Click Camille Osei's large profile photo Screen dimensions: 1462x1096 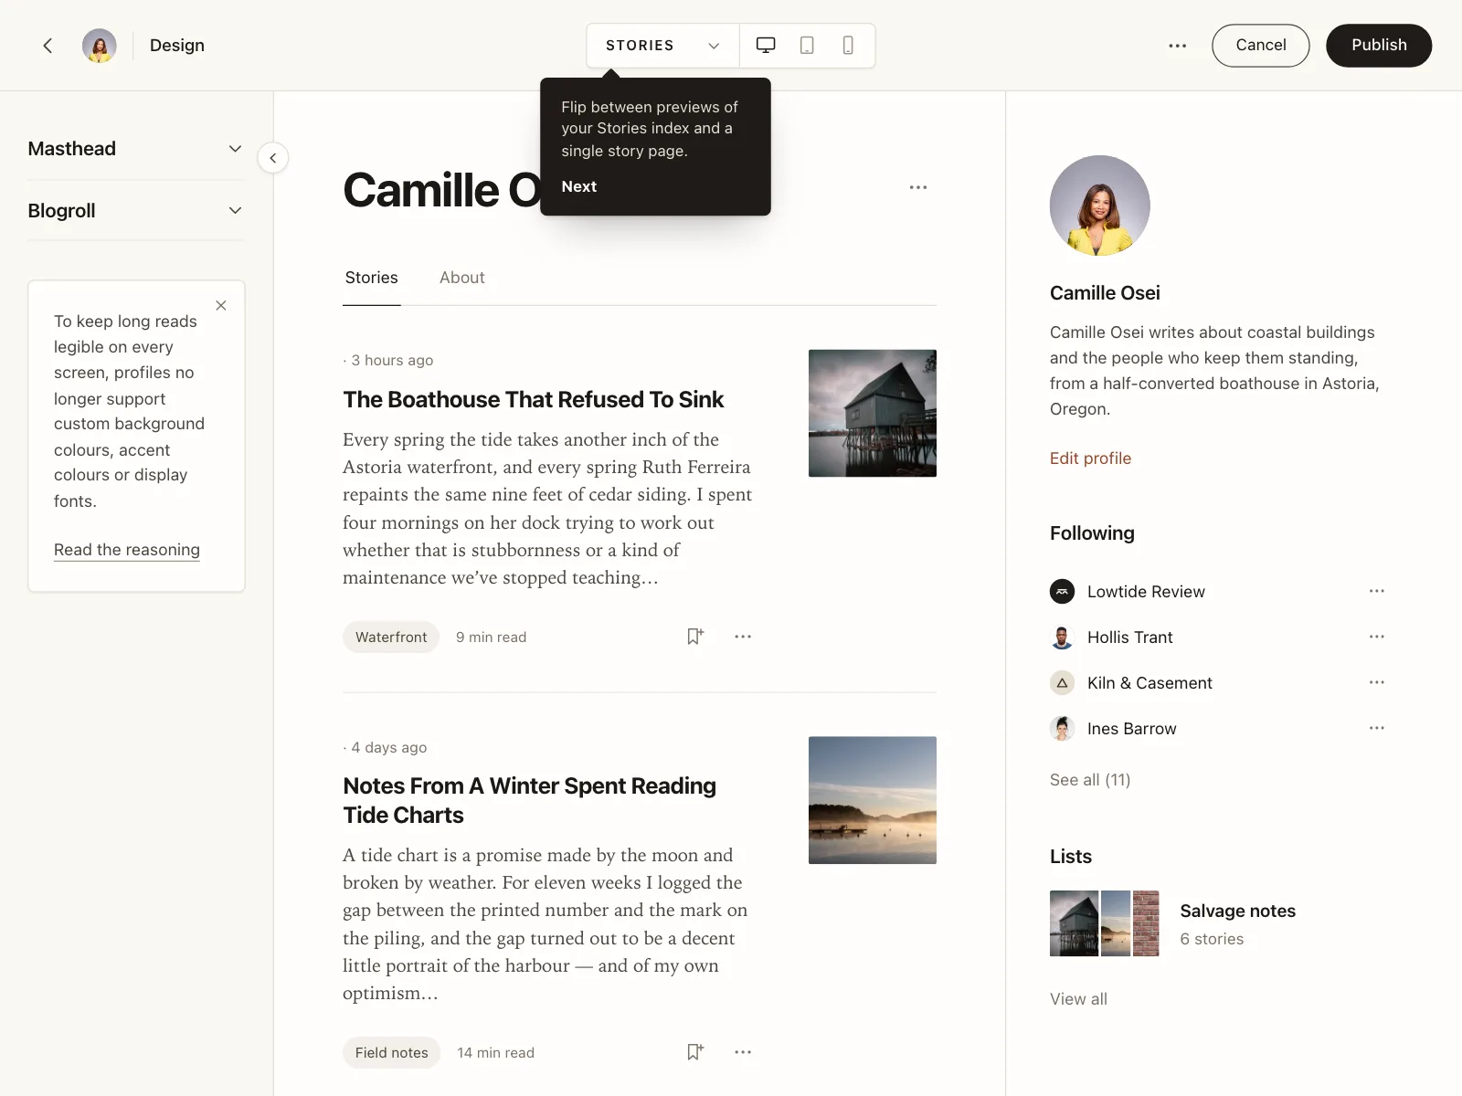click(1100, 205)
